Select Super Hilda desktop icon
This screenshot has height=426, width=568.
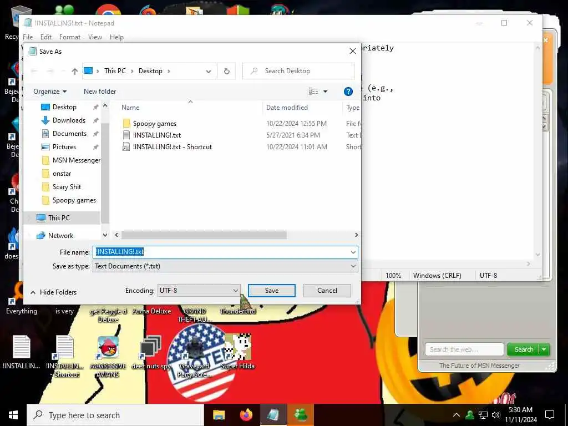pyautogui.click(x=237, y=351)
